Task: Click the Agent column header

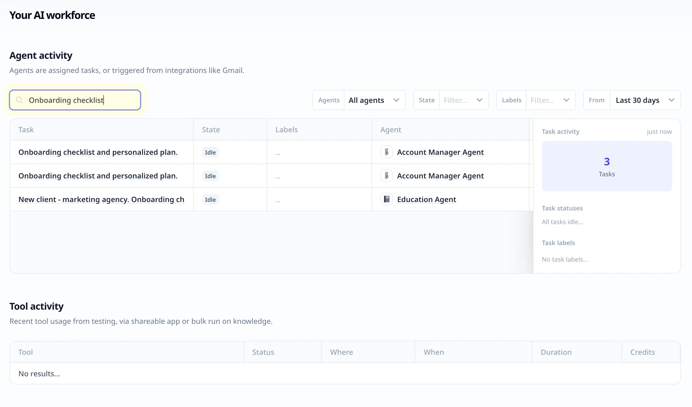Action: pyautogui.click(x=391, y=130)
